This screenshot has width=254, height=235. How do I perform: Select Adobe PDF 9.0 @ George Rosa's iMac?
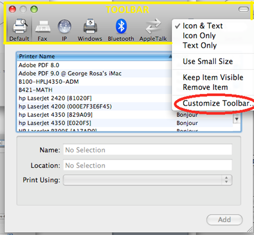click(94, 74)
